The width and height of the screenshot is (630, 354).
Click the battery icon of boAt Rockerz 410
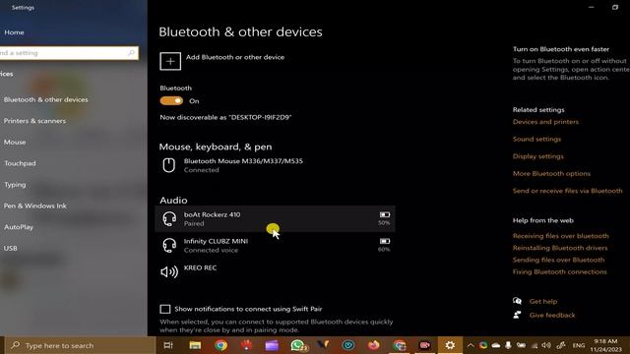(x=385, y=214)
